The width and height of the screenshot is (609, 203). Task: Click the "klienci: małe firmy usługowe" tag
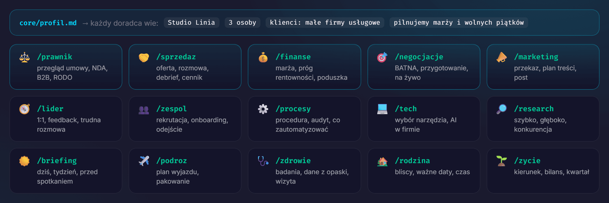[x=325, y=23]
